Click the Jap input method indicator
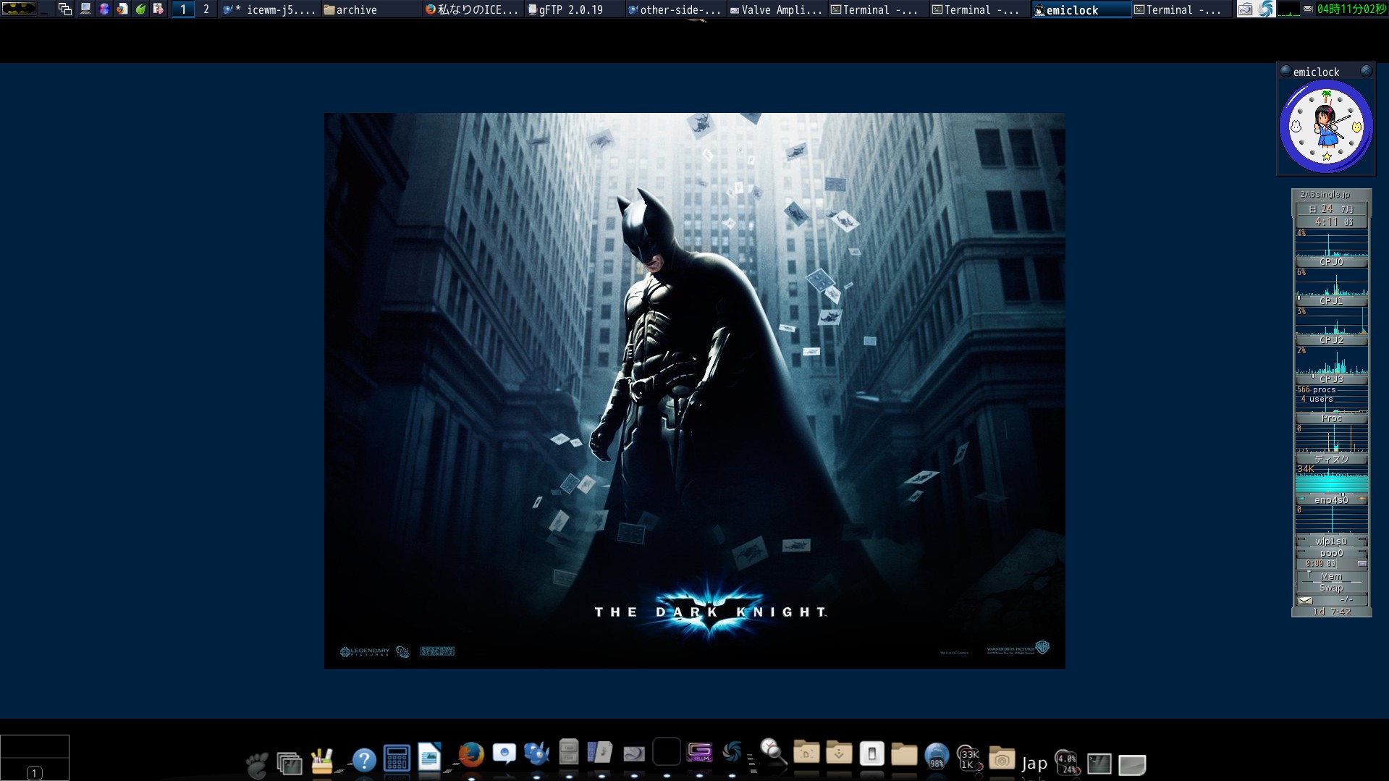This screenshot has height=781, width=1389. [x=1034, y=762]
